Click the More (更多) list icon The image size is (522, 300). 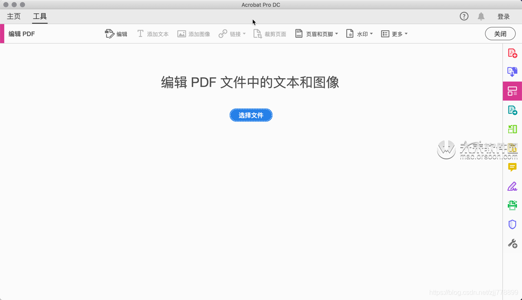[385, 34]
